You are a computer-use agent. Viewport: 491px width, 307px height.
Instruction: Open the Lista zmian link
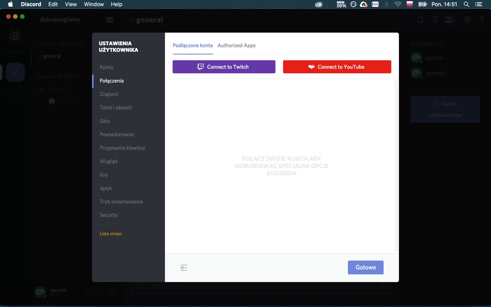coord(110,234)
